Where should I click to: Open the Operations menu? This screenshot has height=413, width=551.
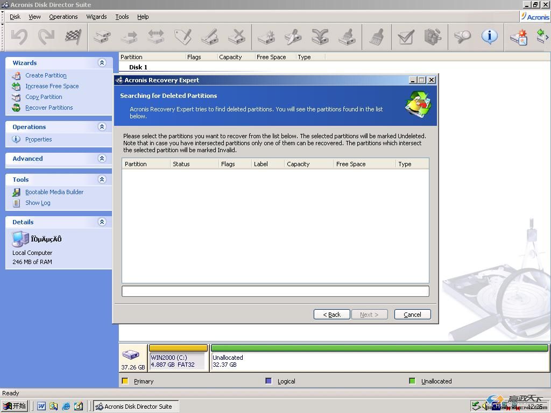pos(63,17)
